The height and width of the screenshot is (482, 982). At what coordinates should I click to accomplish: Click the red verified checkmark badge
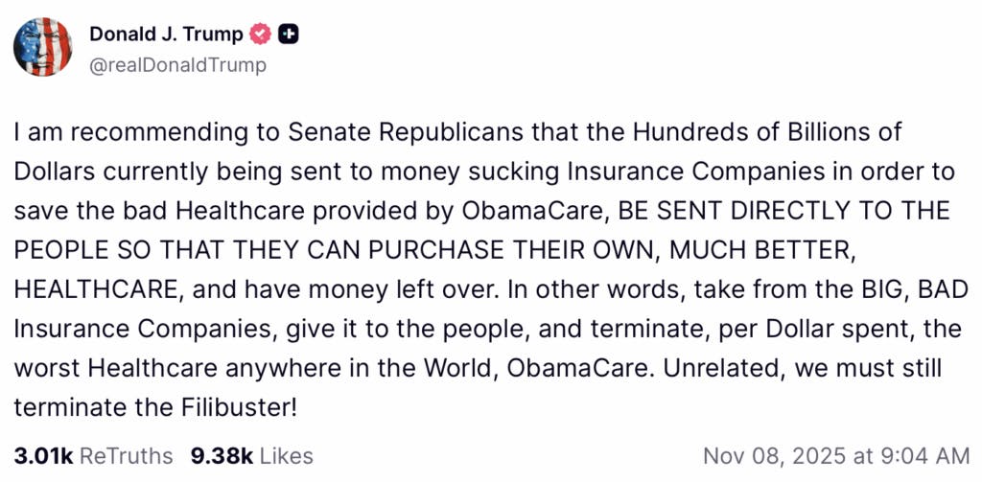259,34
